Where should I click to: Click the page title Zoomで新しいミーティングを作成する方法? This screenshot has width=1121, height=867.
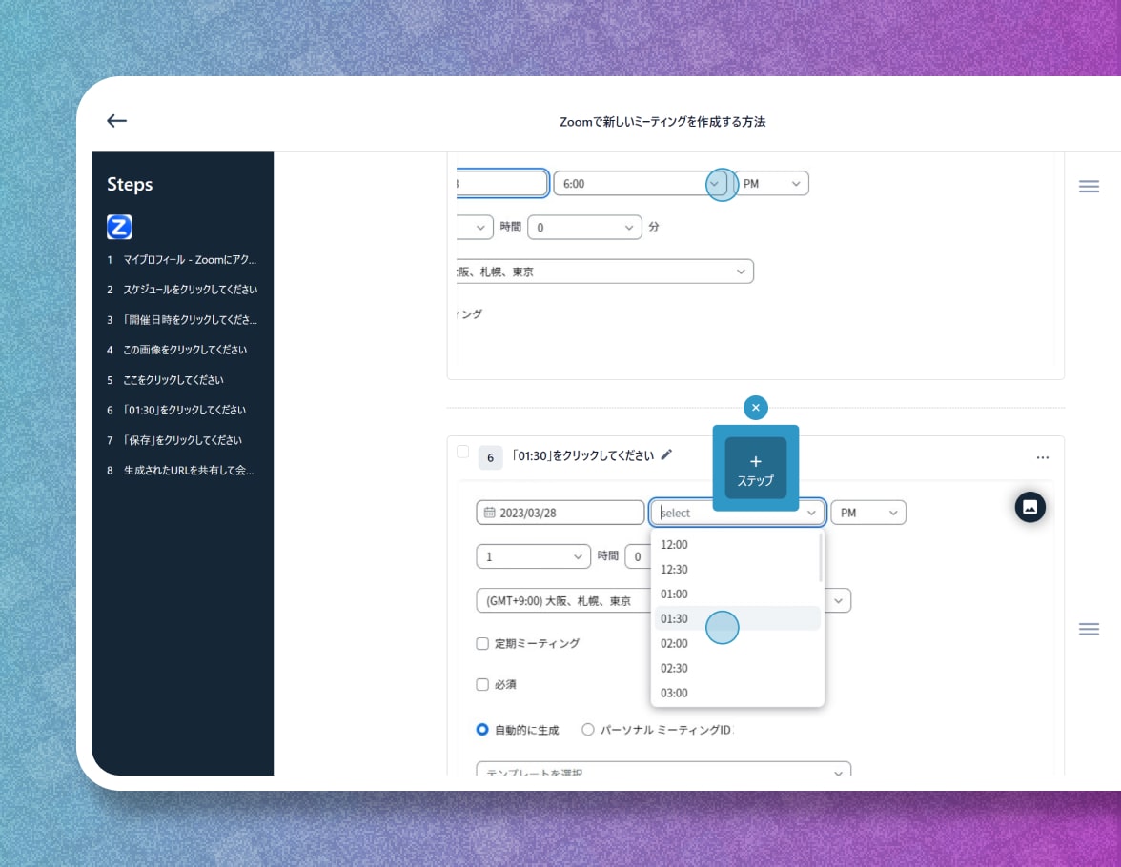[x=662, y=122]
